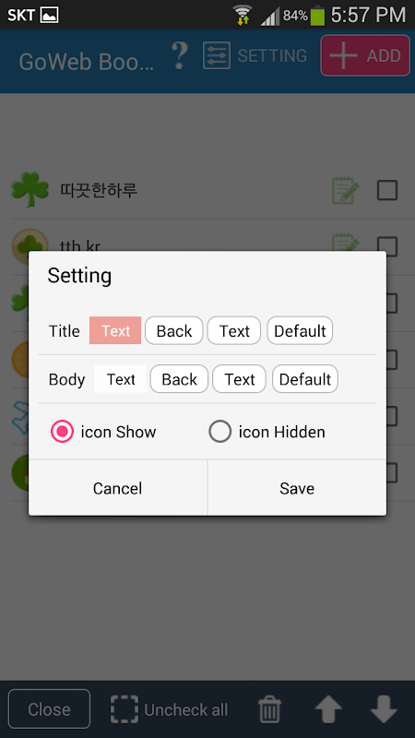Edit the 따끗한하루 bookmark with notepad icon
Viewport: 415px width, 738px height.
[345, 191]
